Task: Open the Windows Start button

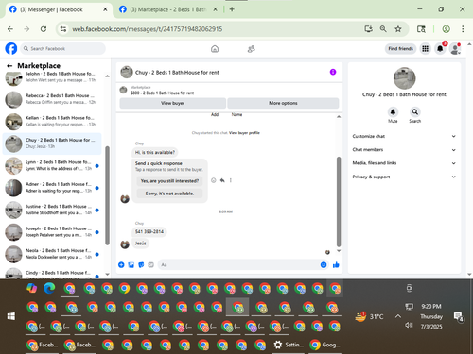Action: [11, 316]
